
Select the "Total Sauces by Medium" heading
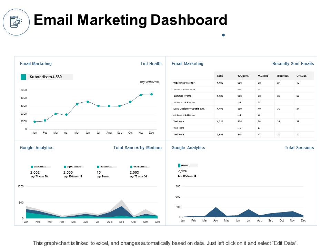pos(138,148)
